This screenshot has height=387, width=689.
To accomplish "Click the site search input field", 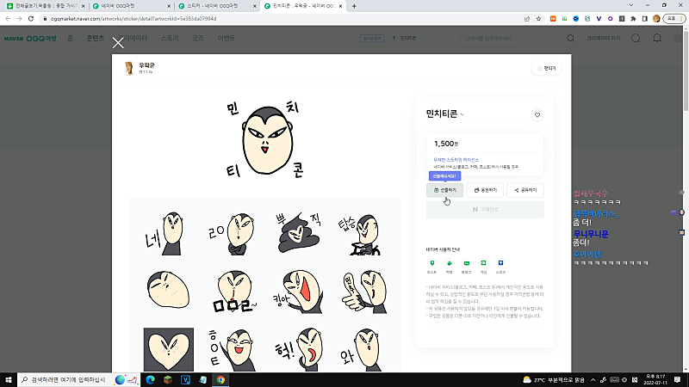I will click(514, 39).
